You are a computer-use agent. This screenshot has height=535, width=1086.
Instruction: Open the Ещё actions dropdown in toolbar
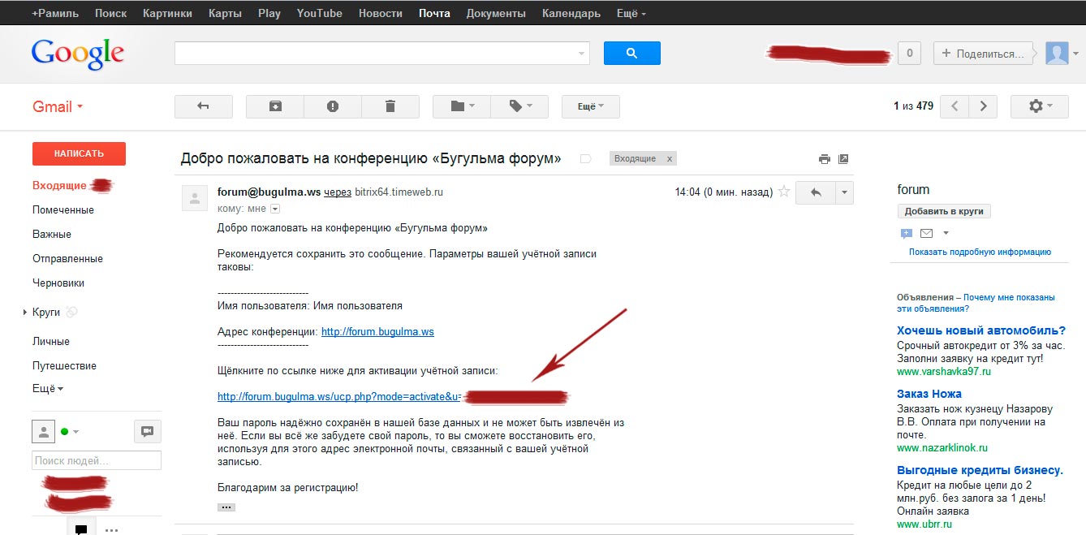tap(591, 106)
